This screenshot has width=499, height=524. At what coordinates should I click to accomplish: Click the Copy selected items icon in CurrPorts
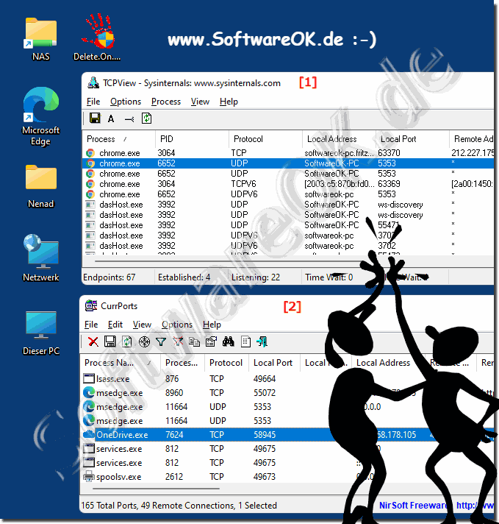point(194,341)
